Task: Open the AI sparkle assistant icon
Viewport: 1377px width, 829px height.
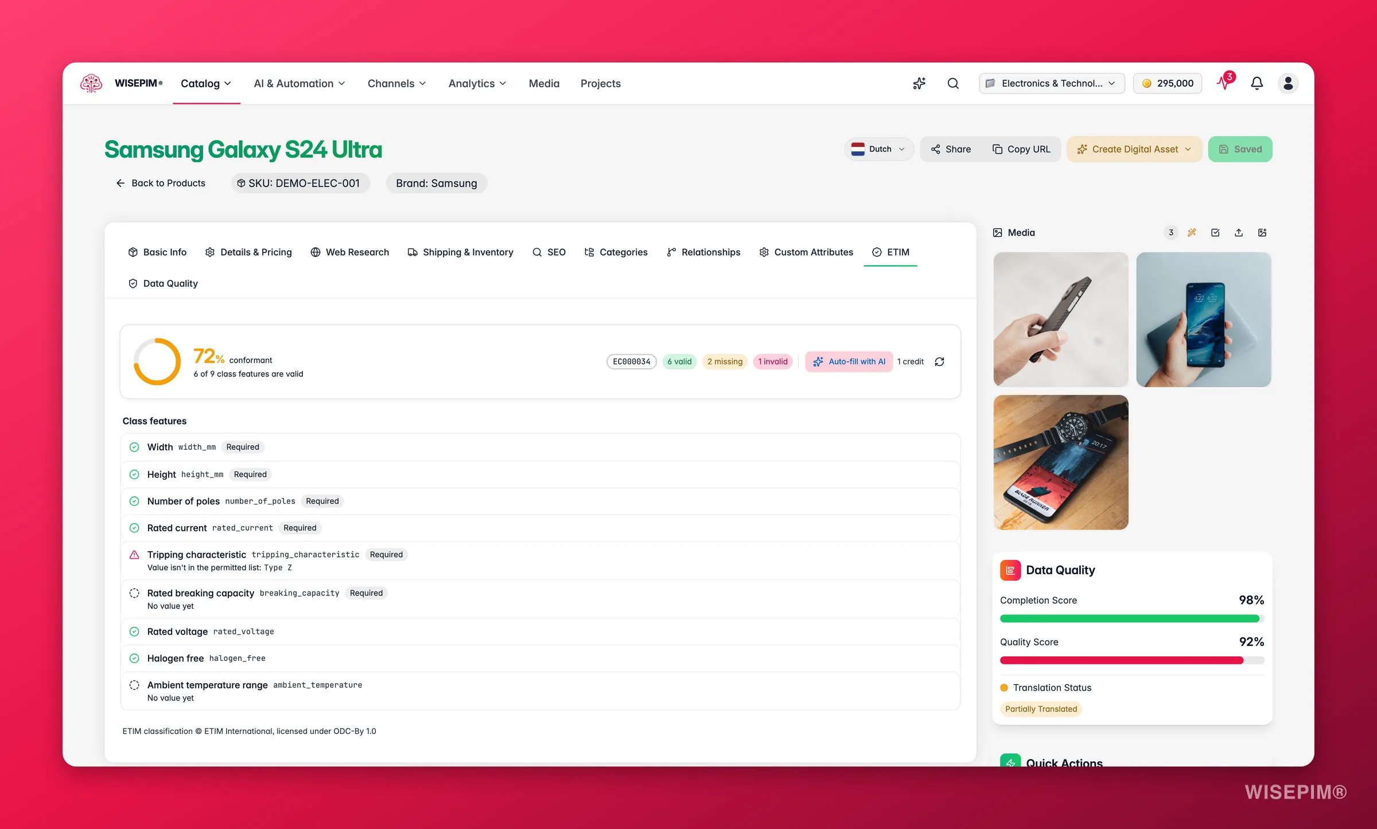Action: point(919,83)
